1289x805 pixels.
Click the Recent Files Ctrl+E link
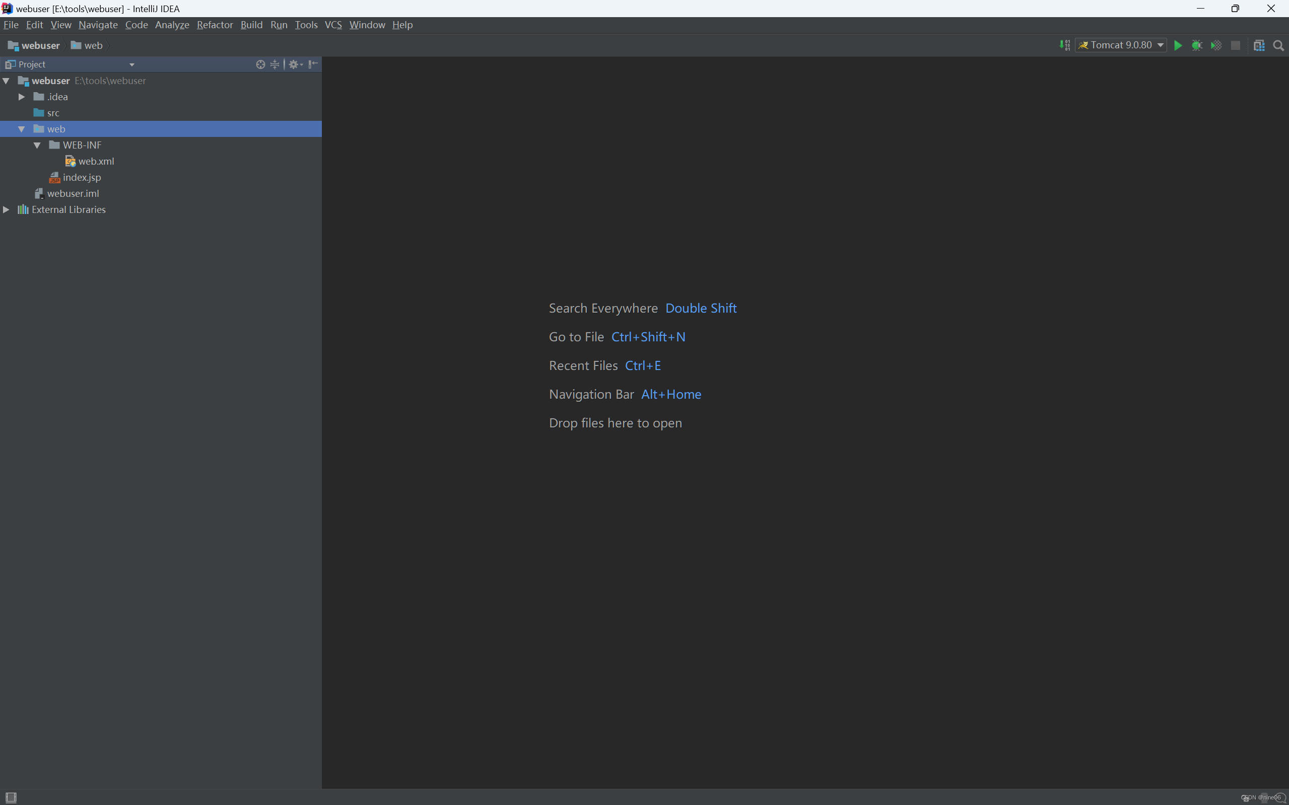[642, 365]
